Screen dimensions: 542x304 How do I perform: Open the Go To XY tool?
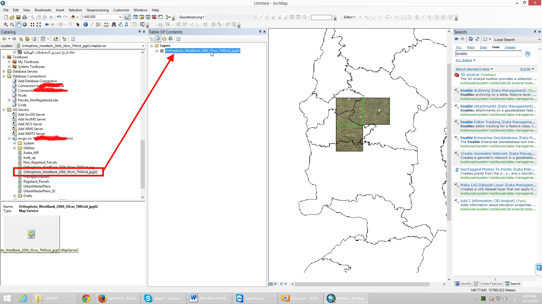(126, 24)
